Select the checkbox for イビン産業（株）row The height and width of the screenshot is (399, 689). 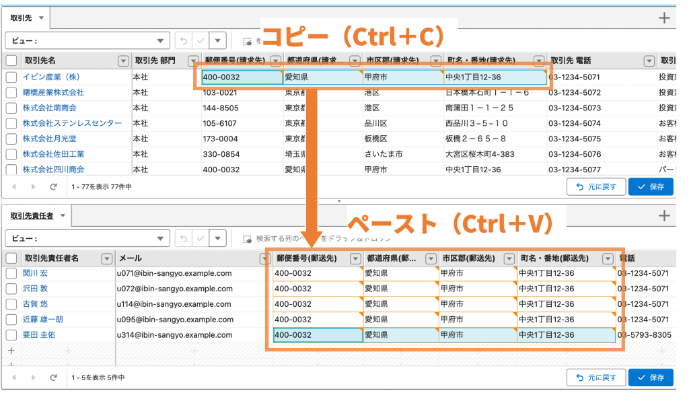(11, 77)
